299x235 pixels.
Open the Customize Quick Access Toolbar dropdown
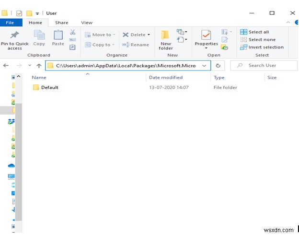(37, 13)
